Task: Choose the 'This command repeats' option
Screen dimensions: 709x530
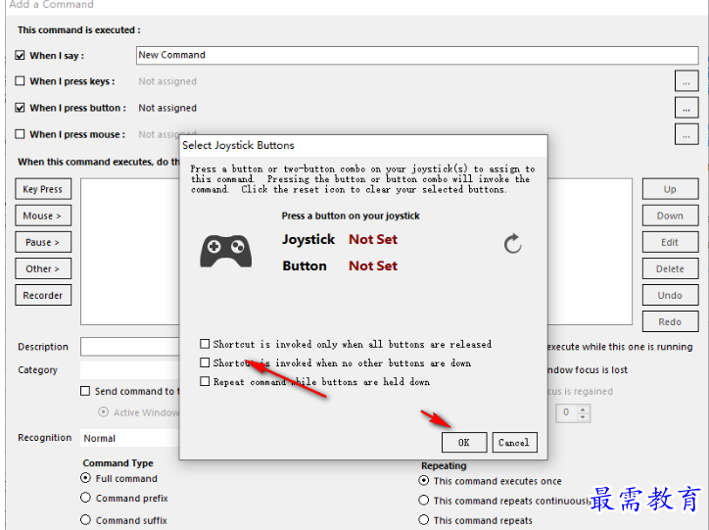Action: coord(424,519)
